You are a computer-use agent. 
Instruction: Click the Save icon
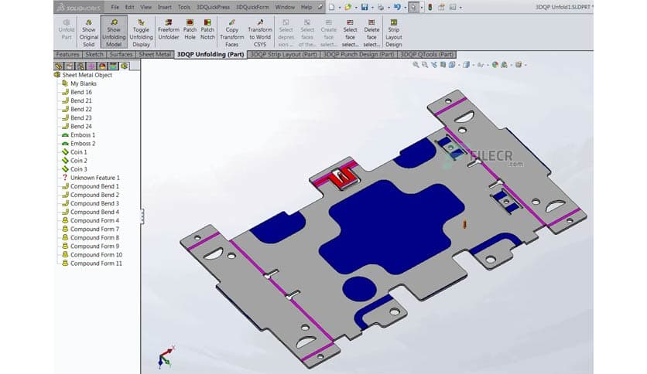(x=365, y=7)
